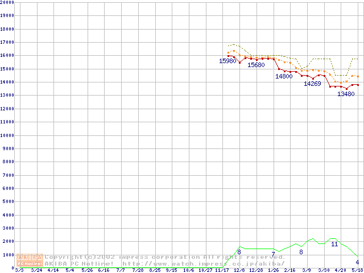Select the green line's label 11
Screen dimensions: 364x273
334,244
